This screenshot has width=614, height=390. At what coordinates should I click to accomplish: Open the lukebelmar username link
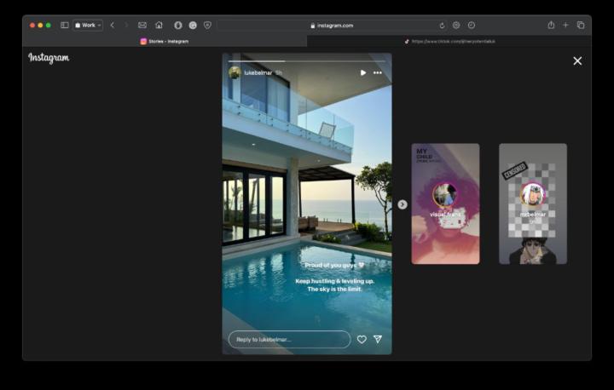pyautogui.click(x=258, y=72)
